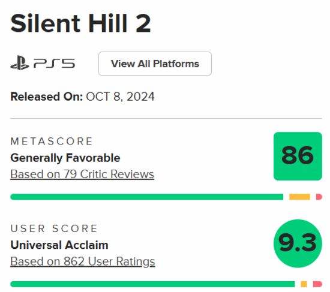Select red negative segment of critic bar
The width and height of the screenshot is (330, 292).
pyautogui.click(x=319, y=197)
